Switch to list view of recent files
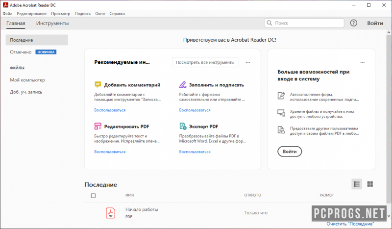This screenshot has height=229, width=392. [x=357, y=184]
